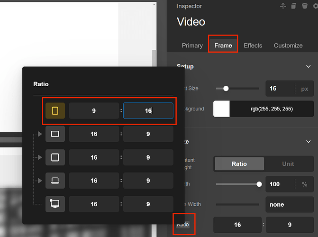Click the copy icon in Inspector header

[x=294, y=6]
